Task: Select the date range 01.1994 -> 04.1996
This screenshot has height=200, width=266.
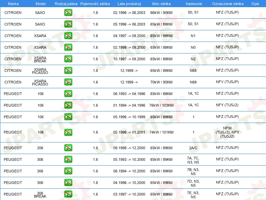Action: coord(129,105)
